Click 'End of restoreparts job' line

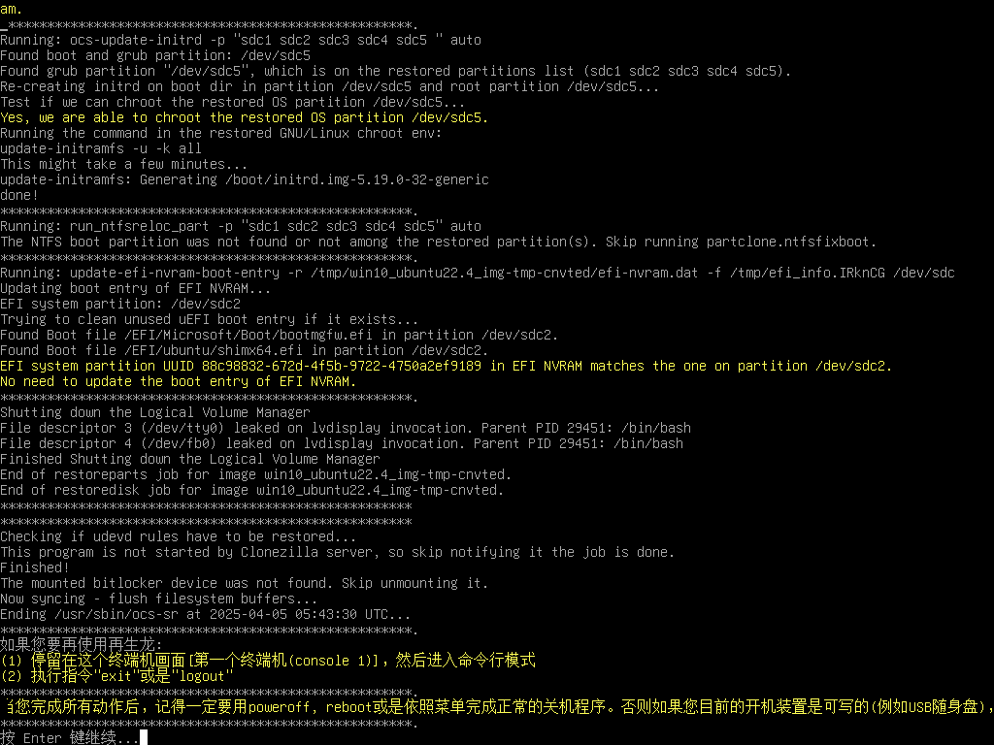(256, 474)
